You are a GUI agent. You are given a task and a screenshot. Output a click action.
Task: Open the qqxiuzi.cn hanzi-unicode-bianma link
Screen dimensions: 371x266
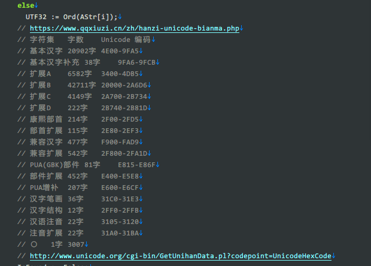(x=135, y=28)
